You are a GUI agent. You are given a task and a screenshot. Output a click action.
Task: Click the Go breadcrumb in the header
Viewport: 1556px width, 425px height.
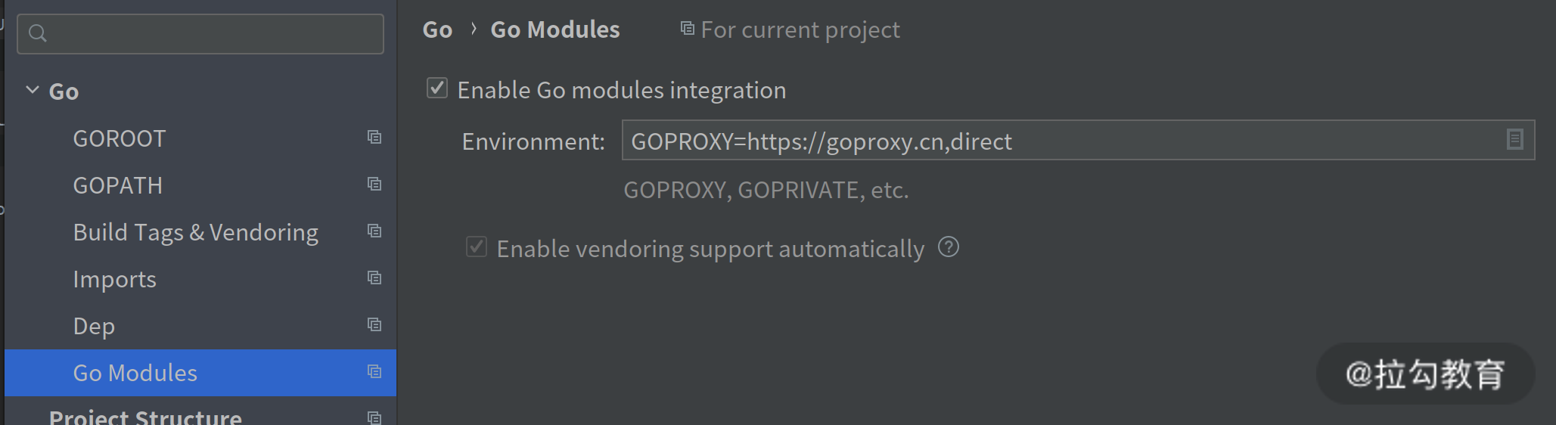click(x=437, y=29)
